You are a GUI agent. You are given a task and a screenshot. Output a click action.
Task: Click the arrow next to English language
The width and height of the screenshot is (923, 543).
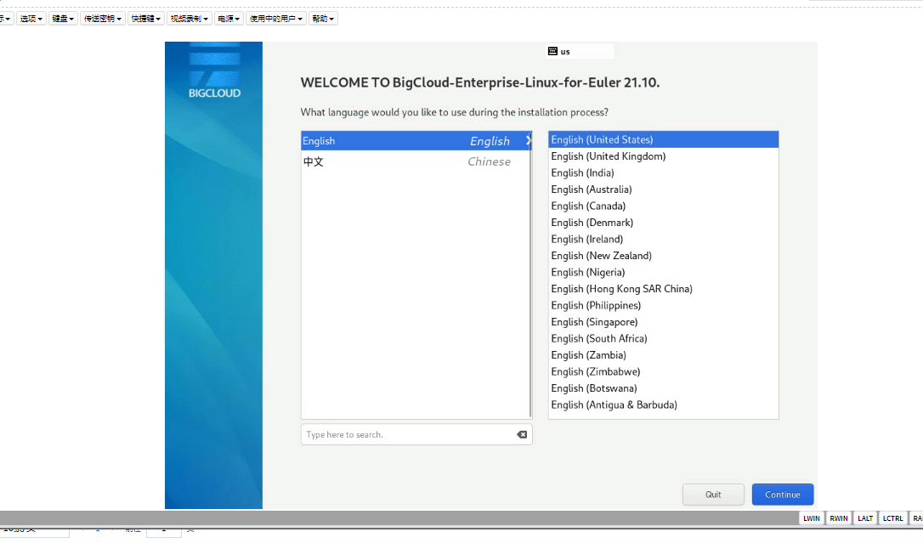point(528,141)
